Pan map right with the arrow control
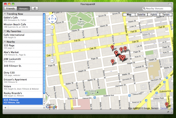Screen dimensions: 176x118 [x=56, y=19]
